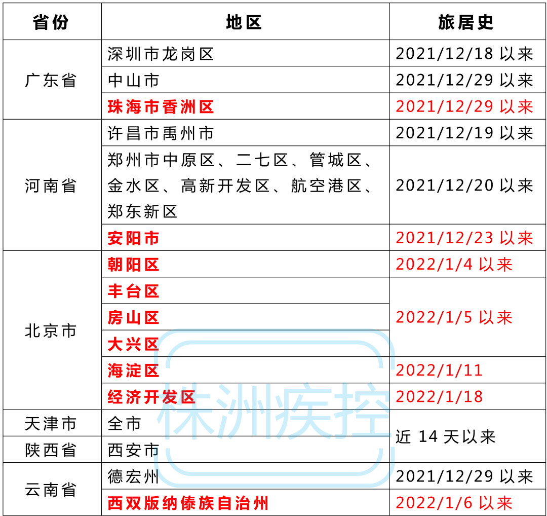
Task: Select the 广东省 province cell
Action: click(51, 80)
